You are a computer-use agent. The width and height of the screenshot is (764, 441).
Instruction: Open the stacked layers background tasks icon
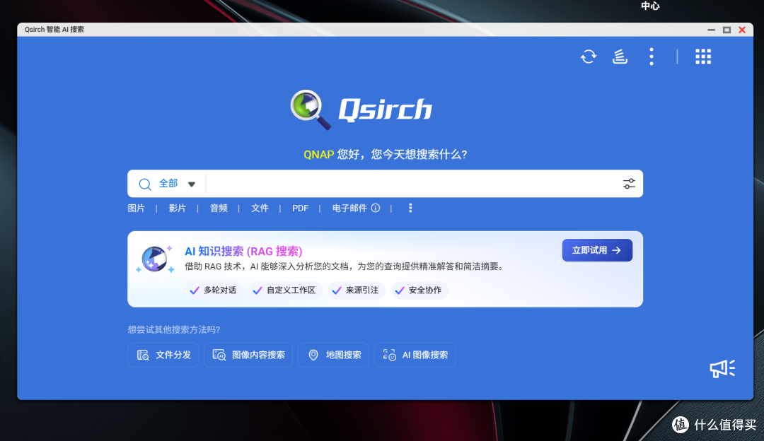[620, 57]
